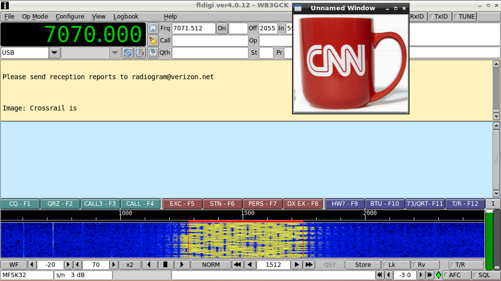Toggle the AFC checkbox
This screenshot has width=501, height=281.
457,275
